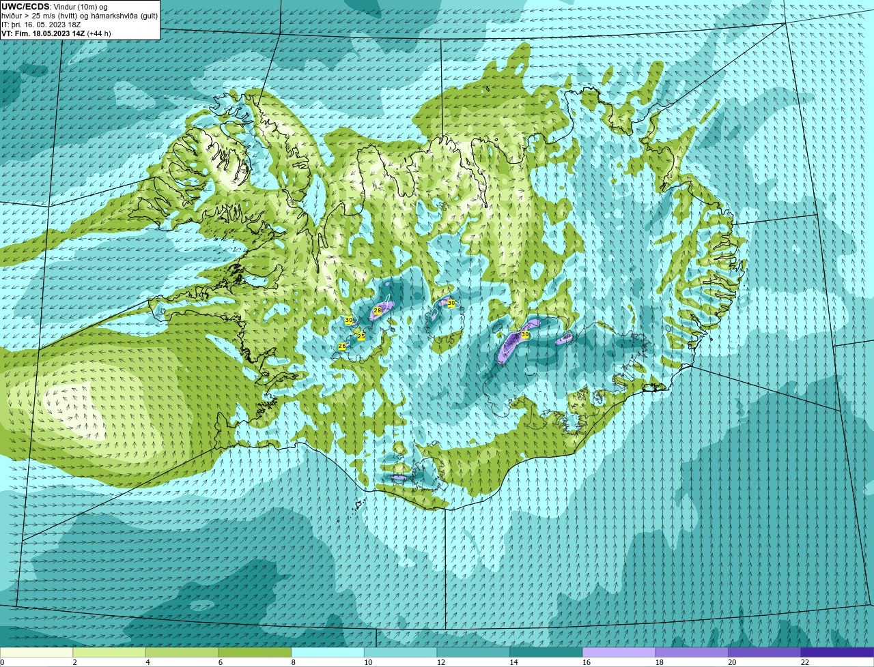Click the darkest purple swatch above 22
The width and height of the screenshot is (874, 667).
tap(837, 653)
